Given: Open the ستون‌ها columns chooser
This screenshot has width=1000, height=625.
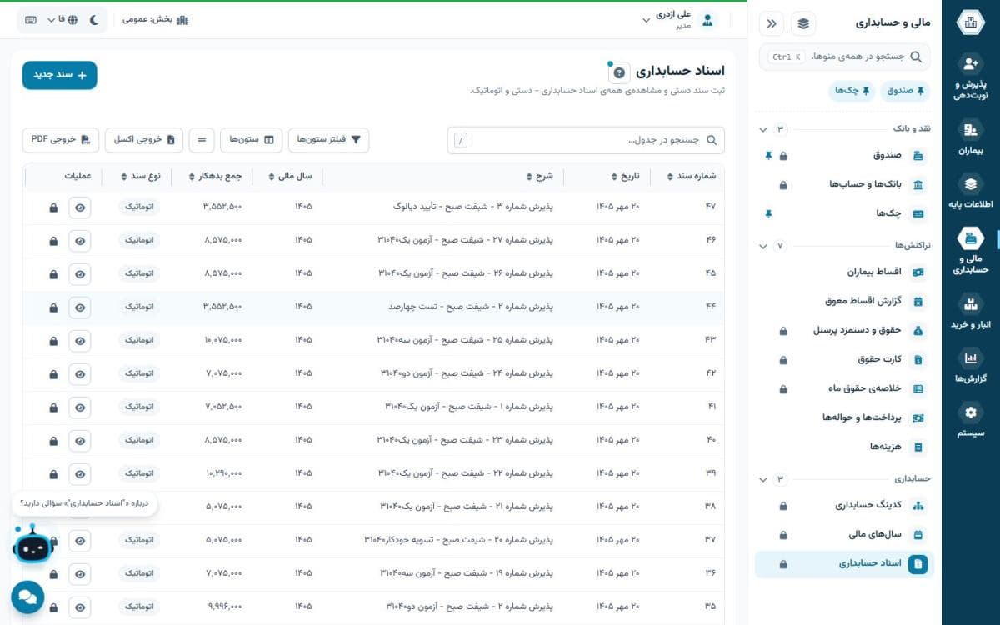Looking at the screenshot, I should [251, 140].
